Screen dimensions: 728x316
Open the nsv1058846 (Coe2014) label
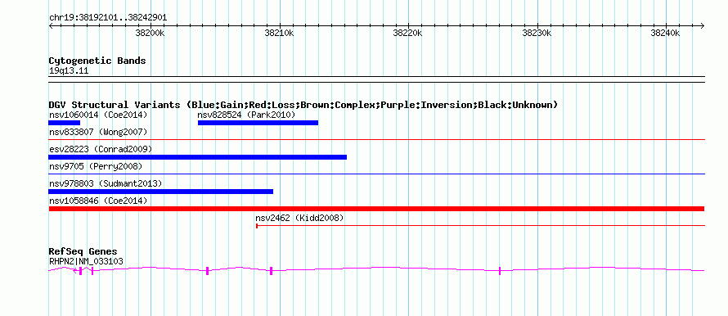(98, 201)
